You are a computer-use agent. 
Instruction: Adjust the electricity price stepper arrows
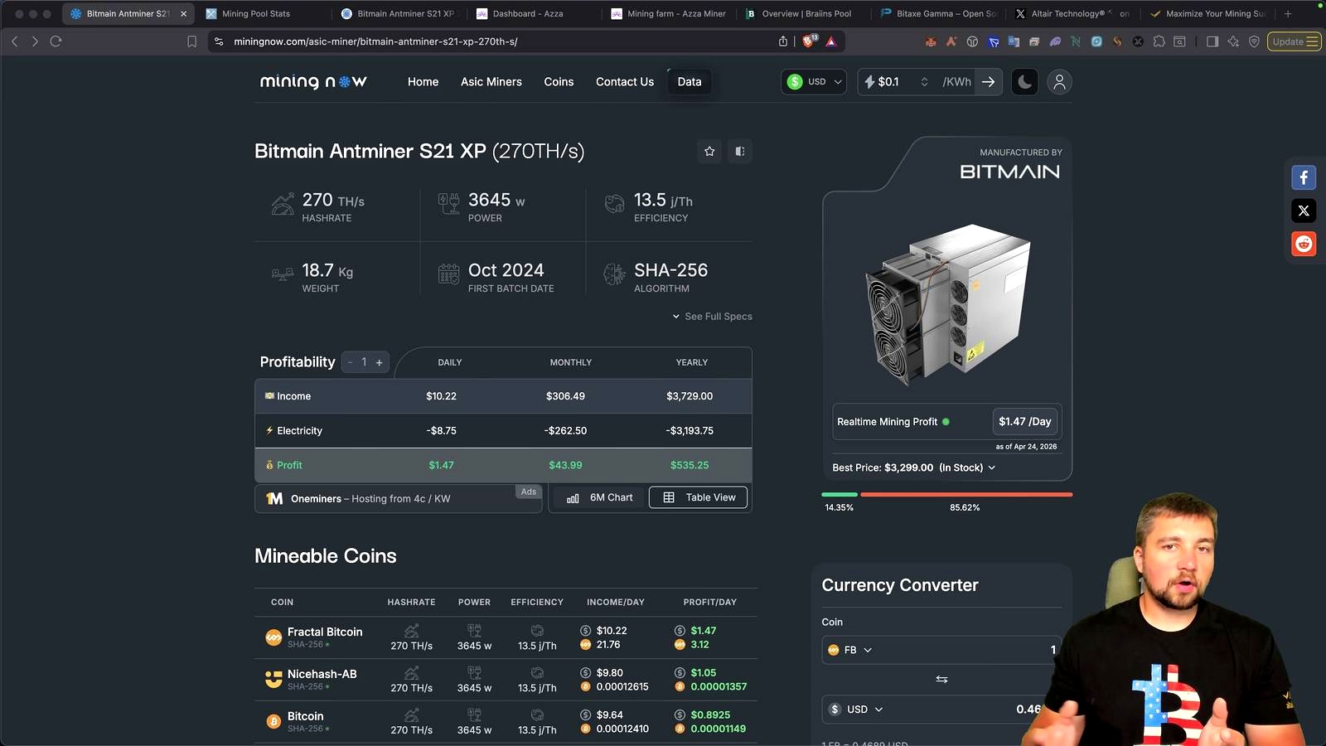924,82
